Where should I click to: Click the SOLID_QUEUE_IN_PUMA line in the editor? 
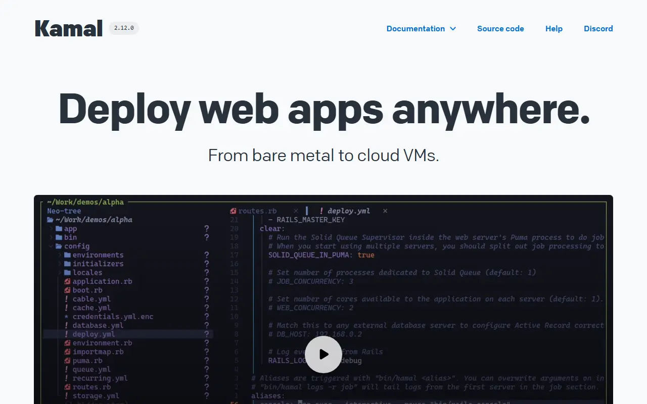coord(321,255)
